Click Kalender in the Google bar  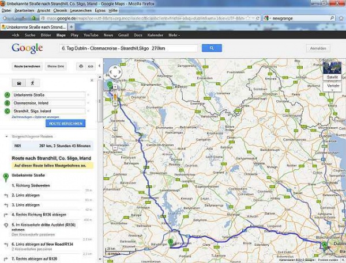(x=155, y=35)
